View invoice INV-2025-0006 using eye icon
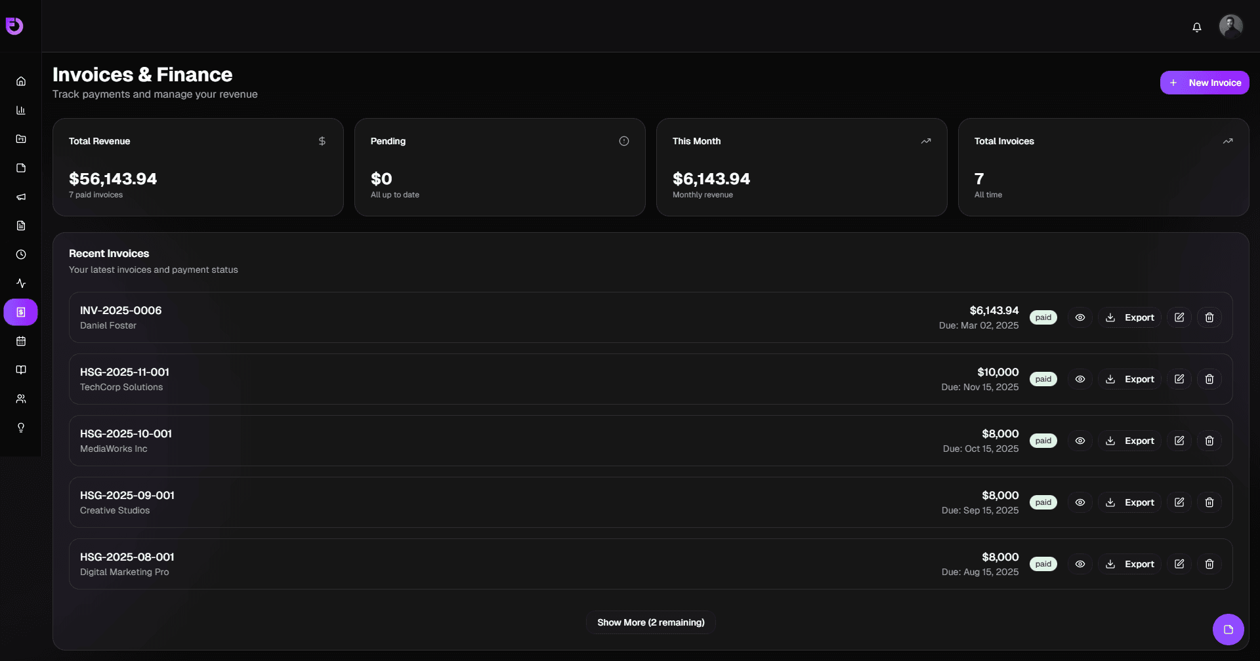Image resolution: width=1260 pixels, height=661 pixels. pos(1080,317)
